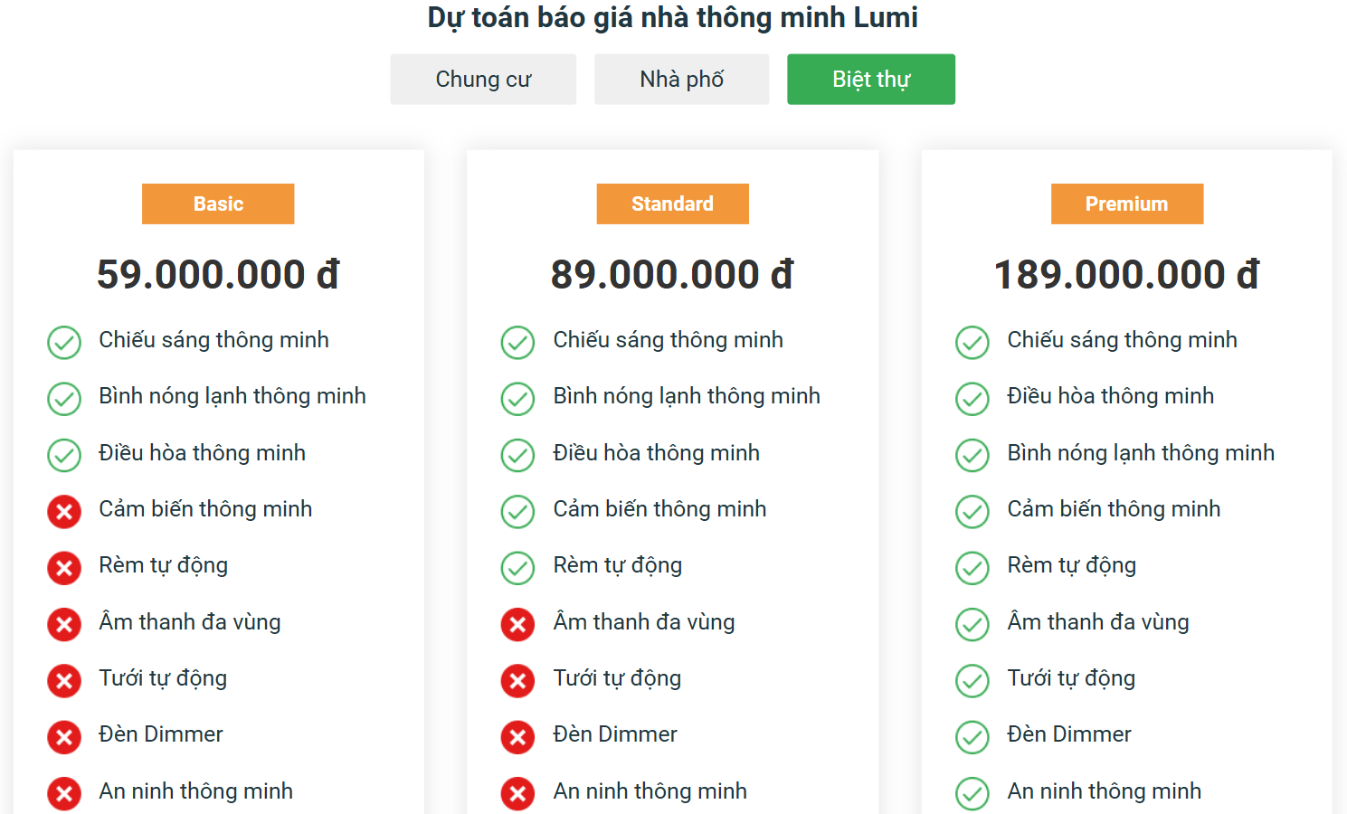Select the Premium plan badge
1347x814 pixels.
1126,203
